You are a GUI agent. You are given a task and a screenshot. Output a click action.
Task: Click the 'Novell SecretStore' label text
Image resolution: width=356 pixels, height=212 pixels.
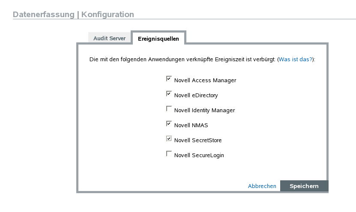pos(198,140)
